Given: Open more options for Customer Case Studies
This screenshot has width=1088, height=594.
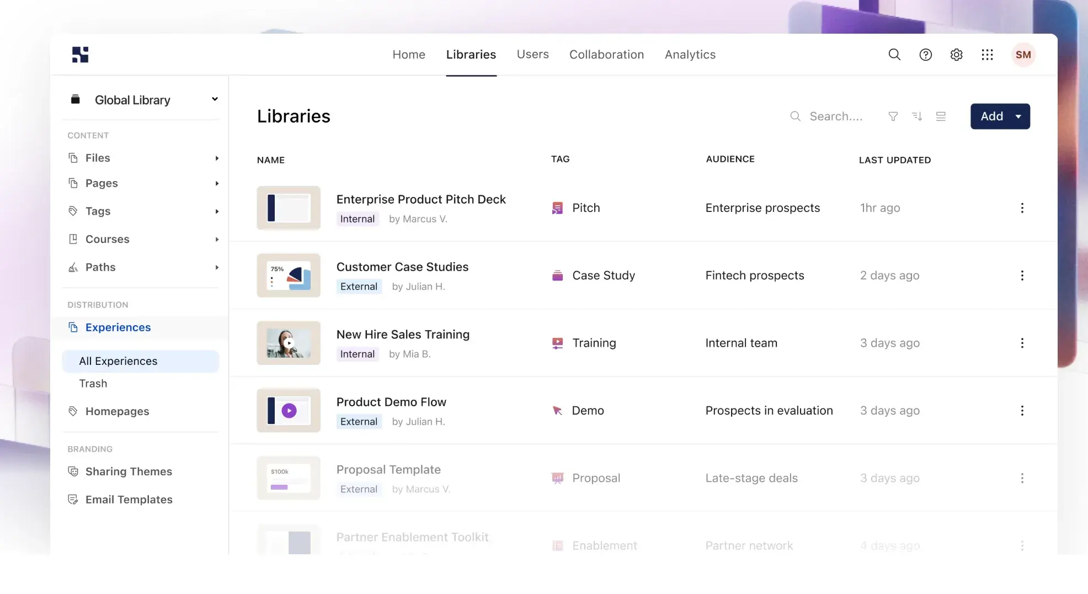Looking at the screenshot, I should 1022,275.
